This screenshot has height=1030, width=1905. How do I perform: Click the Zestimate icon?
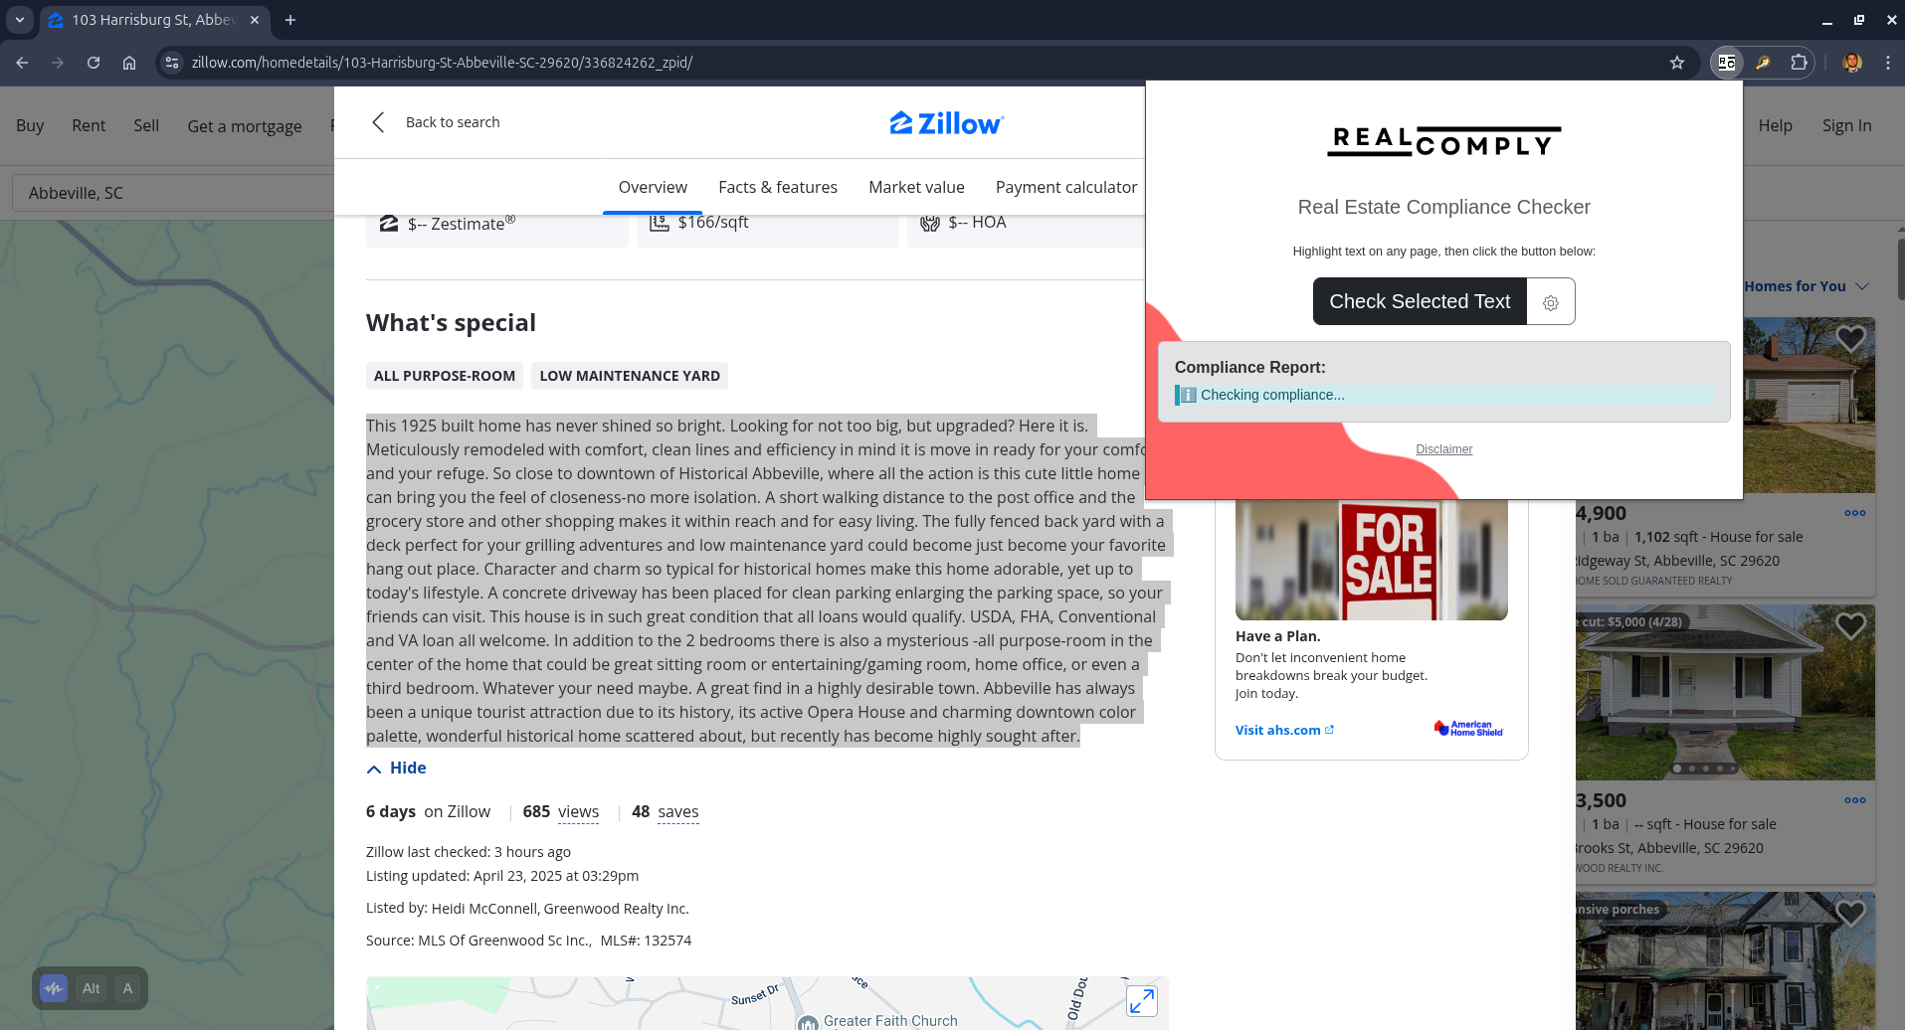(x=389, y=223)
